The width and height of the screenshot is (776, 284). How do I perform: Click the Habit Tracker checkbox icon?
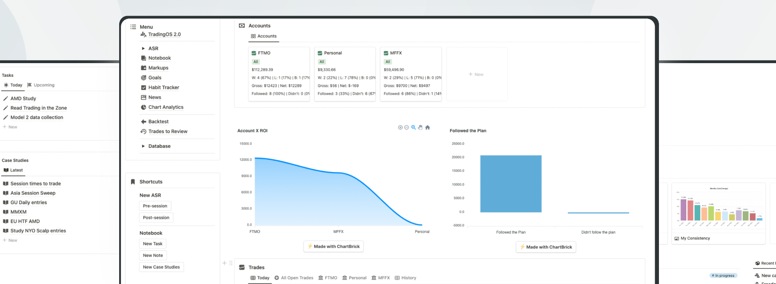click(x=144, y=88)
